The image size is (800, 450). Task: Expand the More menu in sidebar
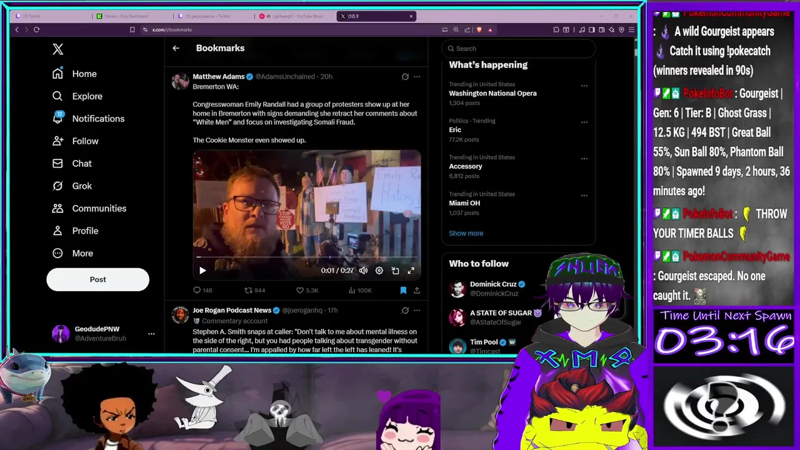pyautogui.click(x=72, y=254)
